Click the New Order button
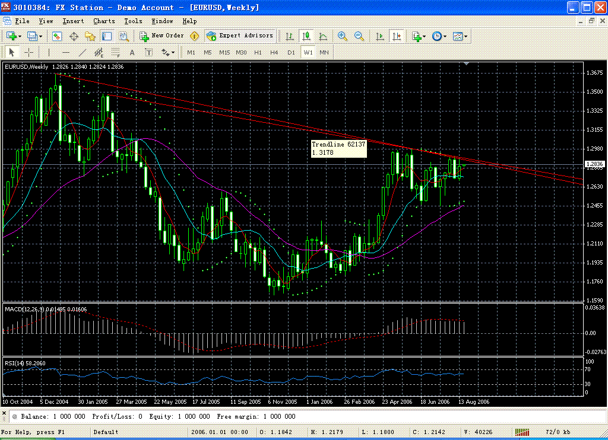The image size is (608, 440). tap(161, 36)
